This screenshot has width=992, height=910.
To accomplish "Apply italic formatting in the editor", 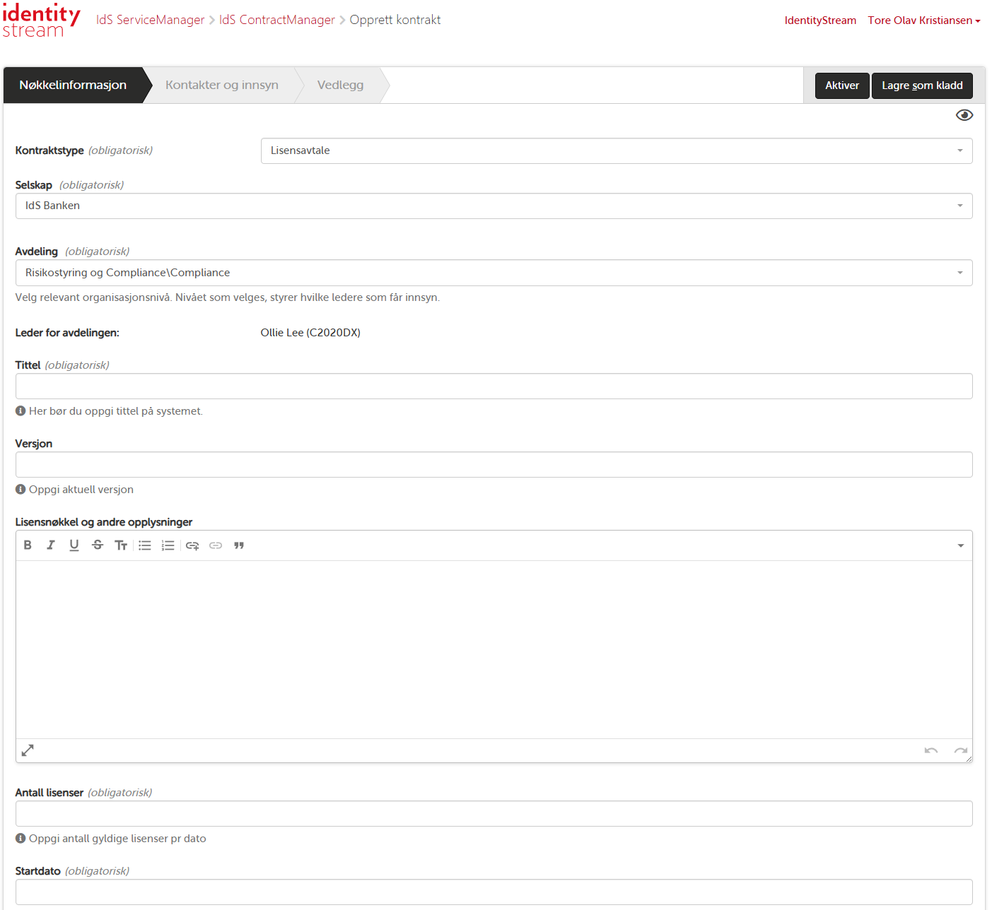I will coord(51,545).
